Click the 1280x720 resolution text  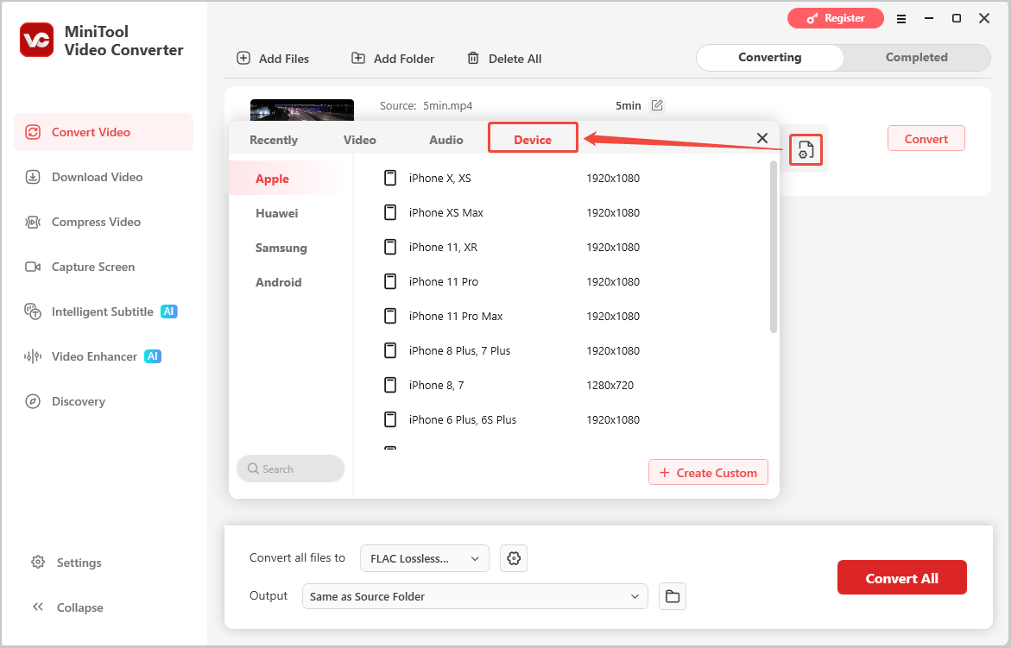point(610,385)
